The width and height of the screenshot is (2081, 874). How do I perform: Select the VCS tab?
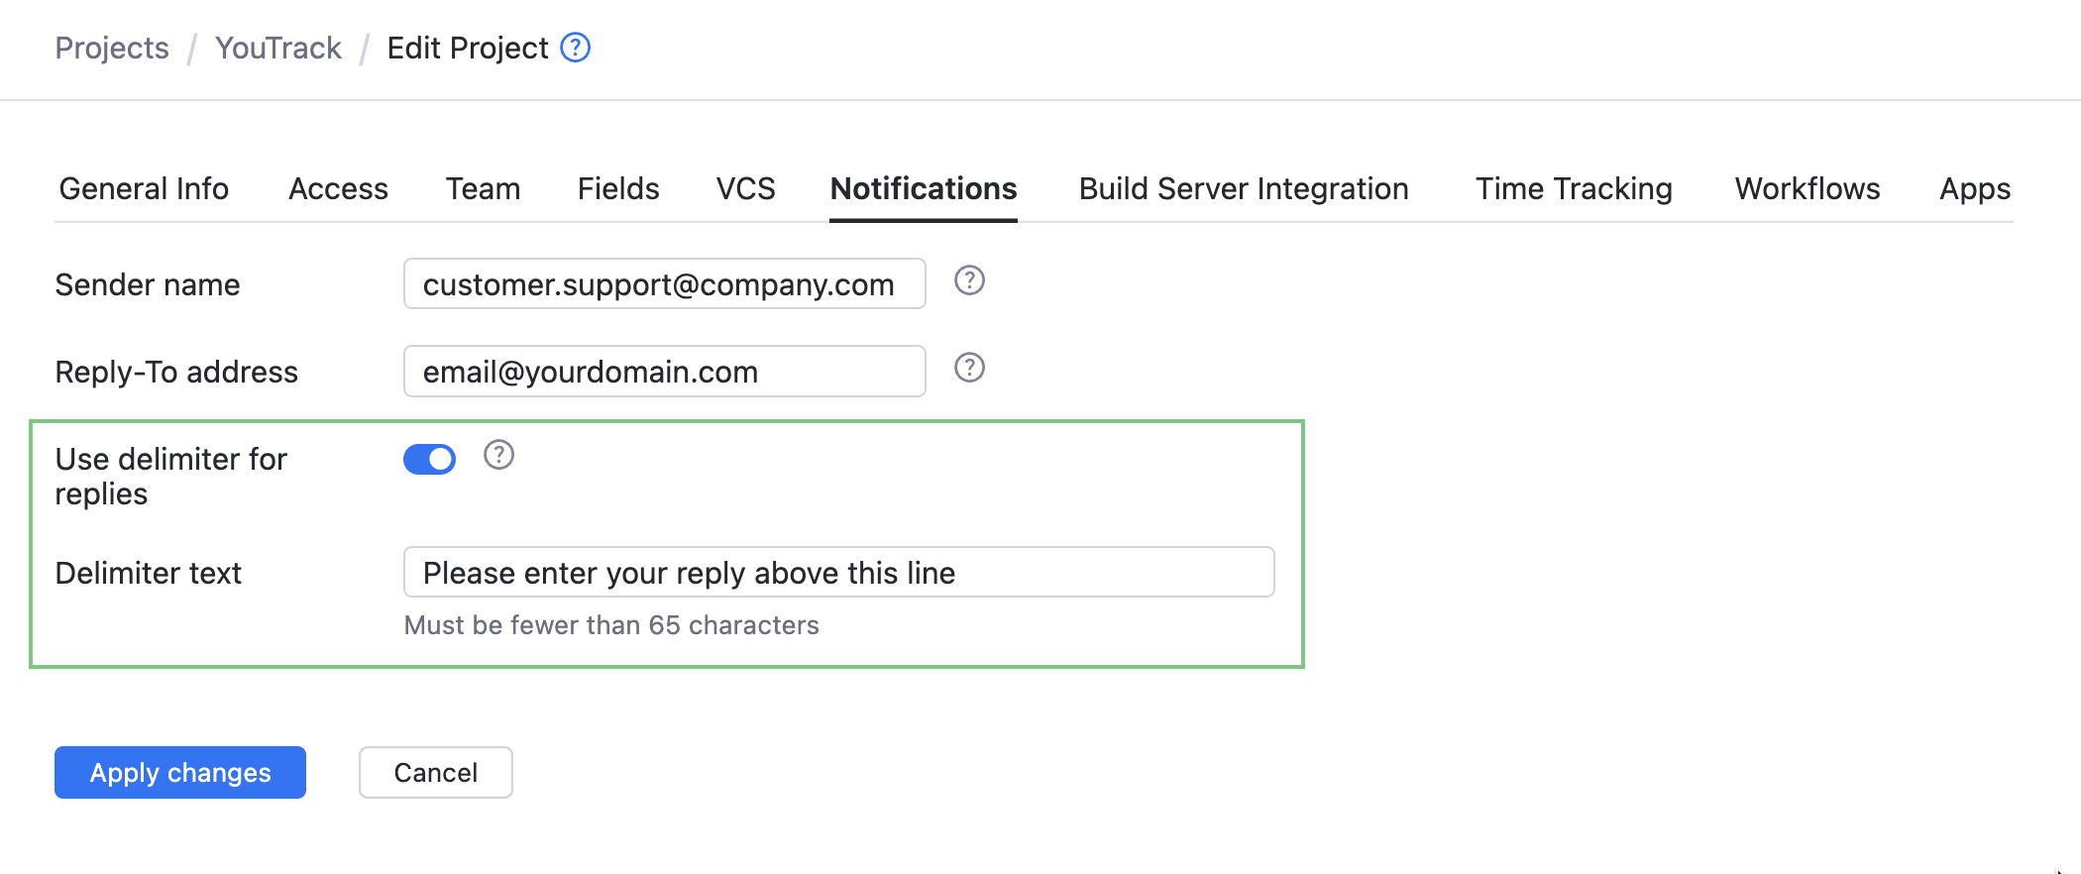click(x=745, y=189)
